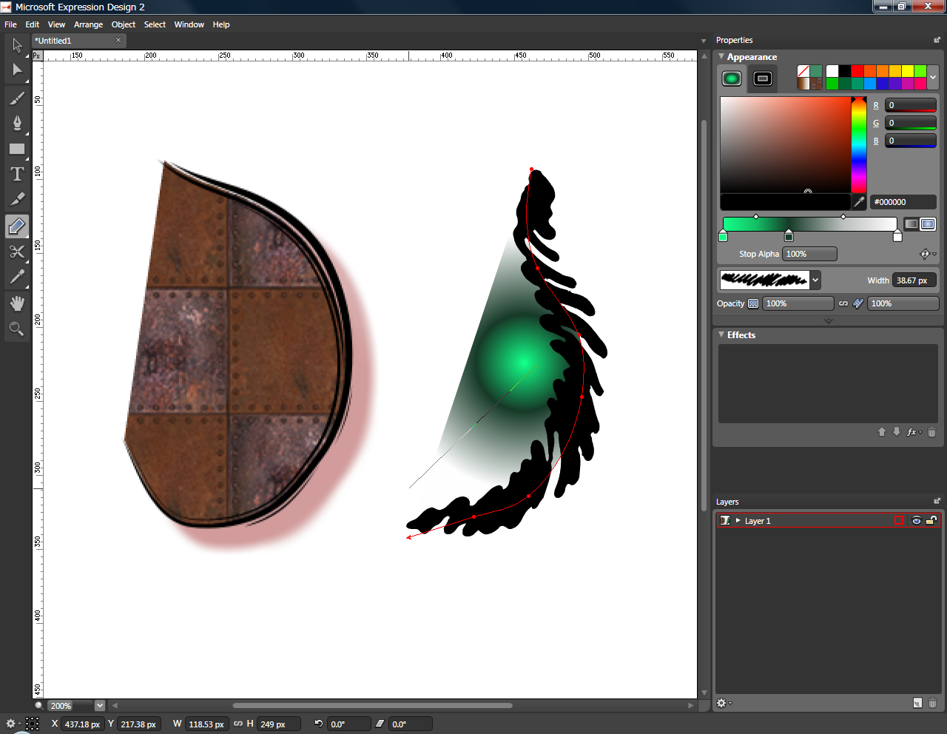
Task: Open the fx add effect menu
Action: point(914,432)
